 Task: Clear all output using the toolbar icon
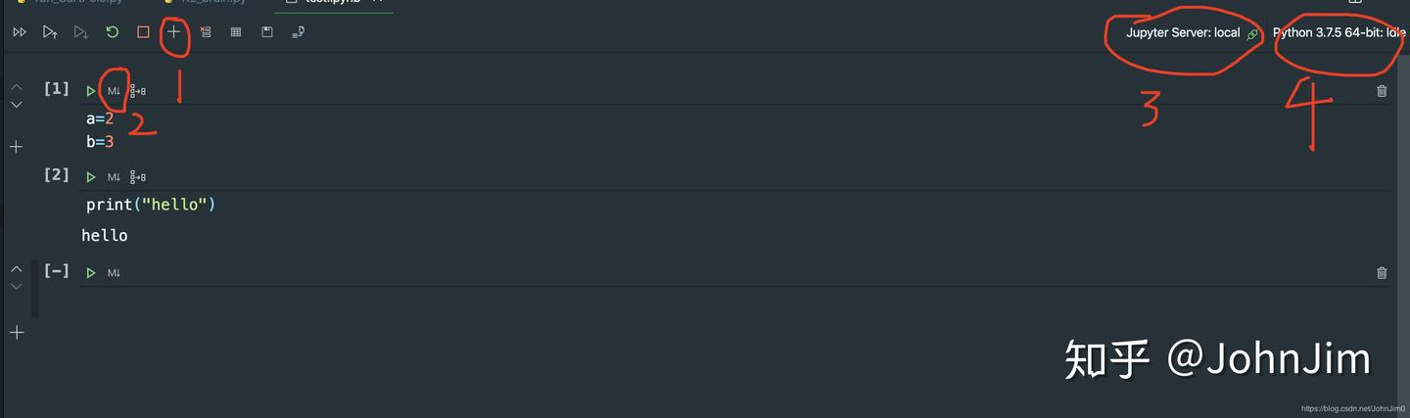205,32
